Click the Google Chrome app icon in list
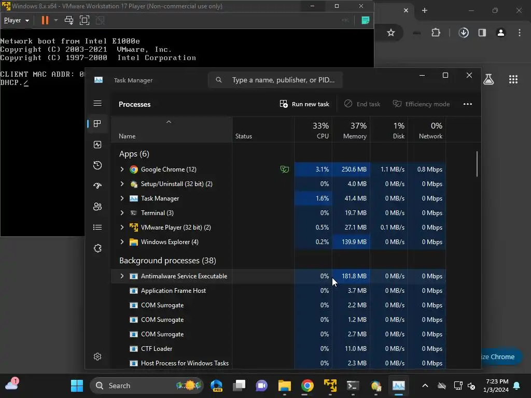Screen dimensions: 531x398 134,169
